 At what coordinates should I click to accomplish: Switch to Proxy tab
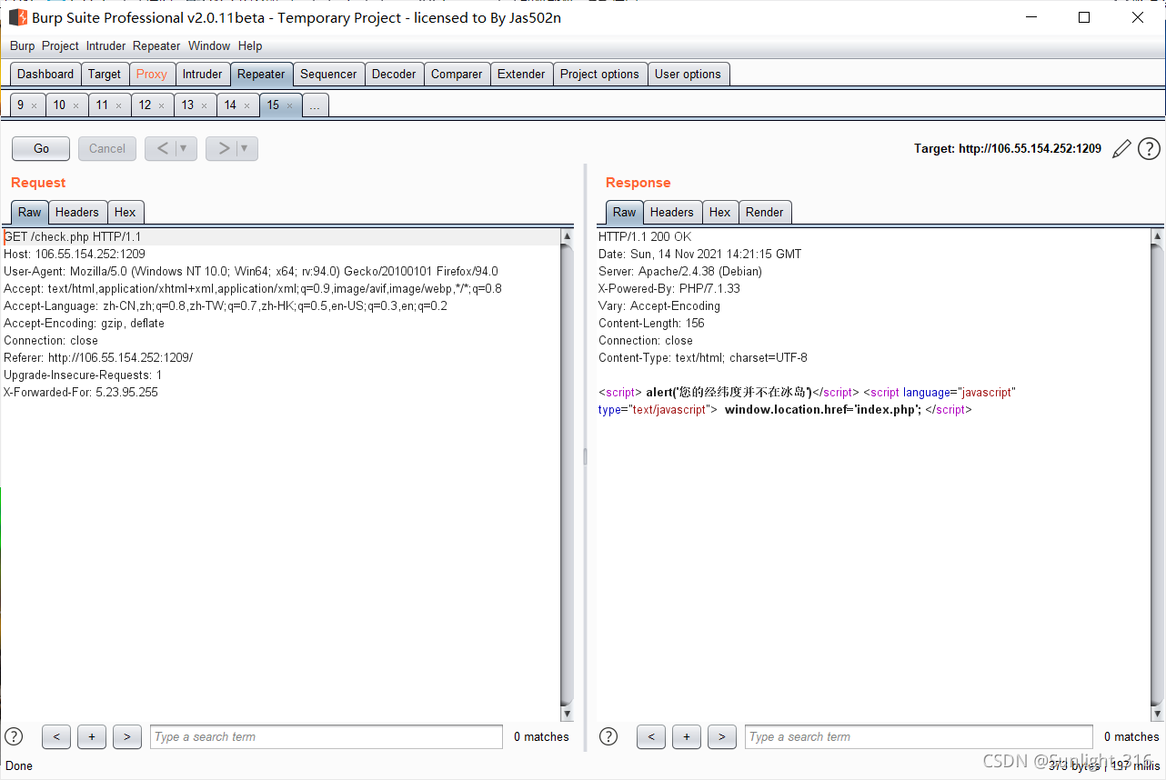[x=152, y=74]
